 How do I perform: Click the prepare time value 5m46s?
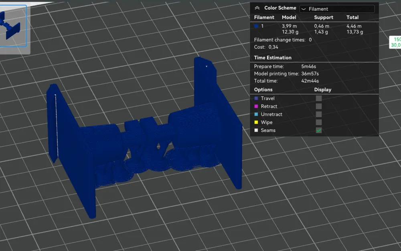[x=308, y=67]
